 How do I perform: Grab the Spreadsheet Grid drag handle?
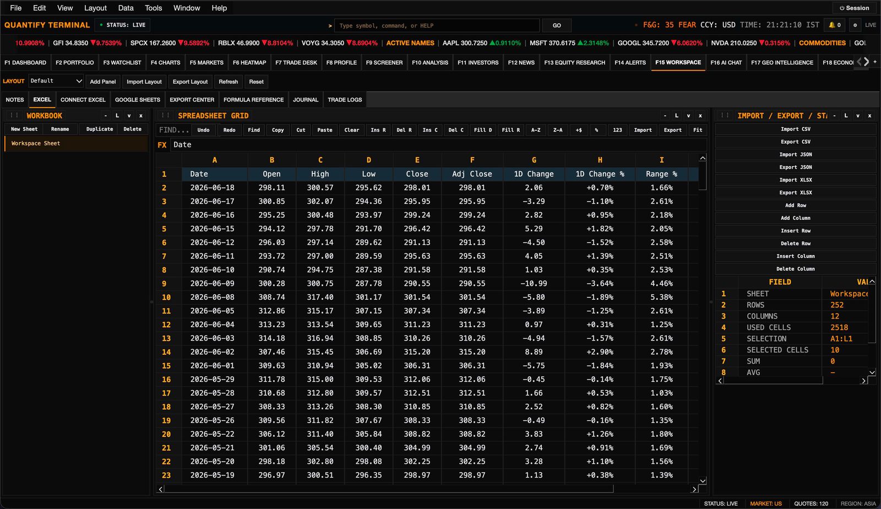165,116
